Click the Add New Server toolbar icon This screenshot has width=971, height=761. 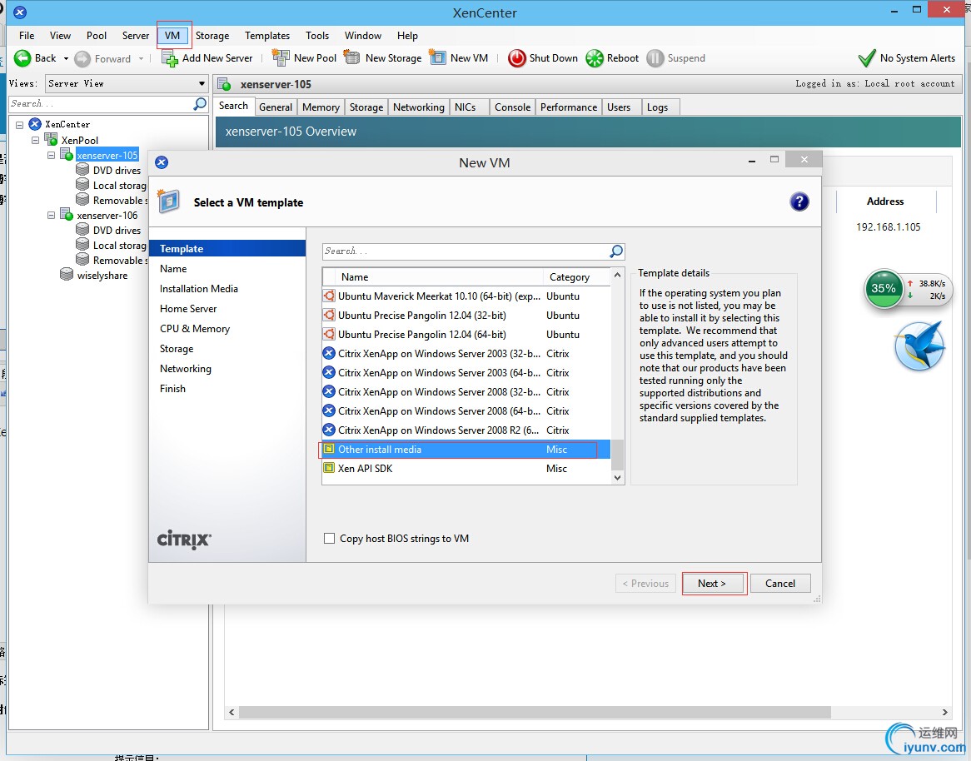(x=170, y=58)
